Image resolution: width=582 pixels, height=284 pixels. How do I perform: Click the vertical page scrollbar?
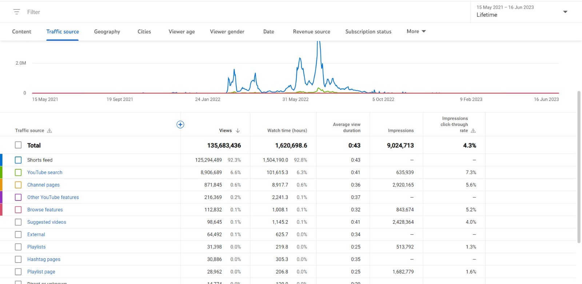pos(579,167)
